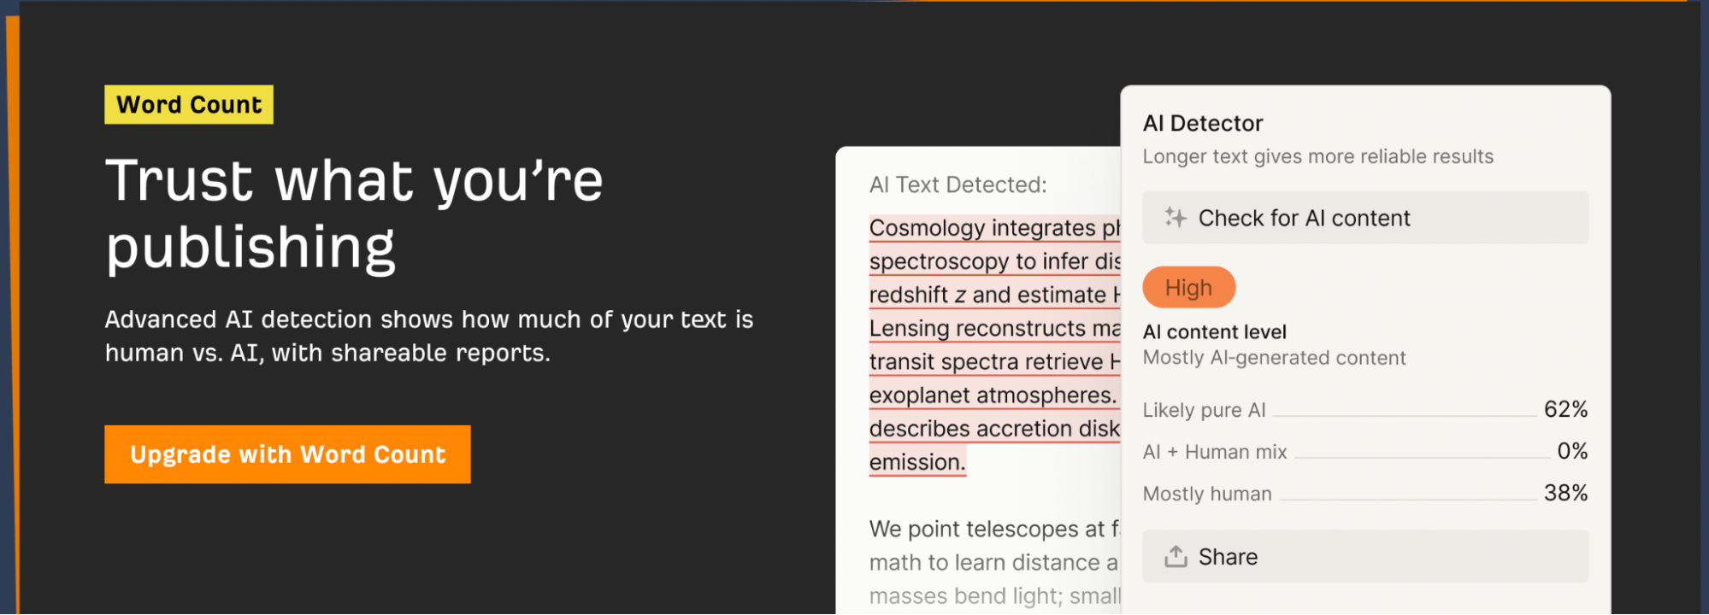Image resolution: width=1709 pixels, height=615 pixels.
Task: Click the highlighted line starting with Cosmology integrates
Action: tap(993, 228)
